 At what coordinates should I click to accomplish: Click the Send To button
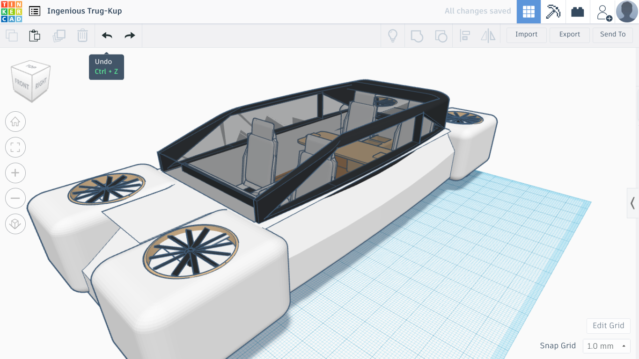(613, 35)
